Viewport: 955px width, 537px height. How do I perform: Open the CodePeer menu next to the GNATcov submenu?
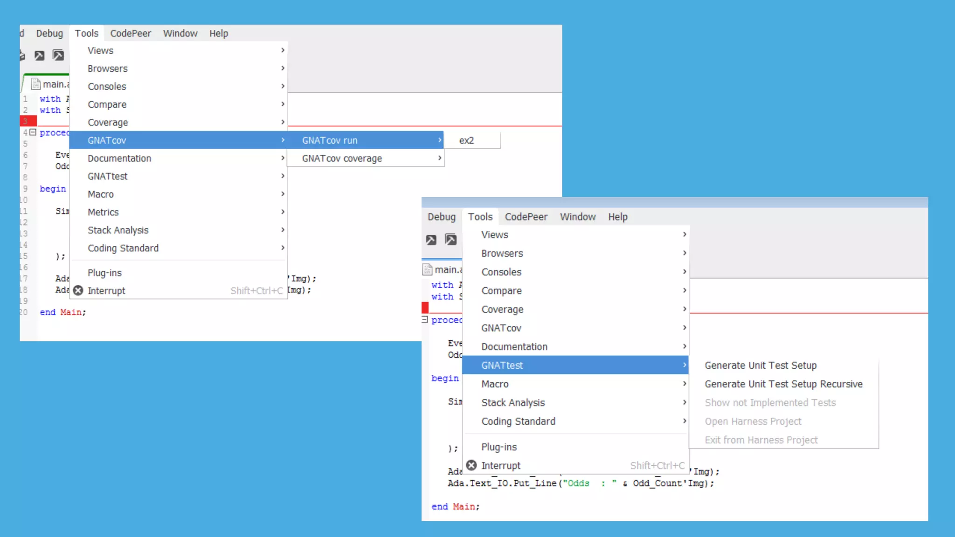point(131,33)
